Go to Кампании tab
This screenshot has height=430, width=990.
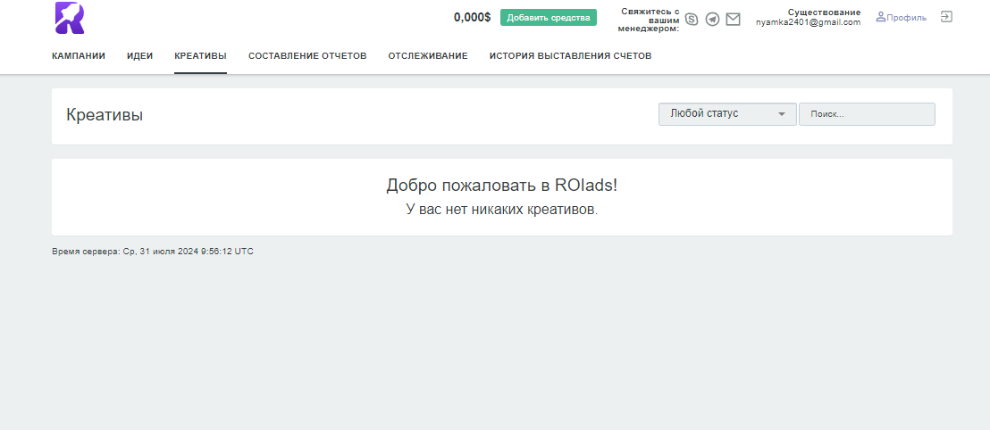(79, 56)
